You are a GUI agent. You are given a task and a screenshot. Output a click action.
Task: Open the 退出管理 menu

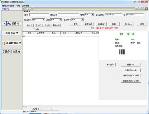tap(25, 6)
